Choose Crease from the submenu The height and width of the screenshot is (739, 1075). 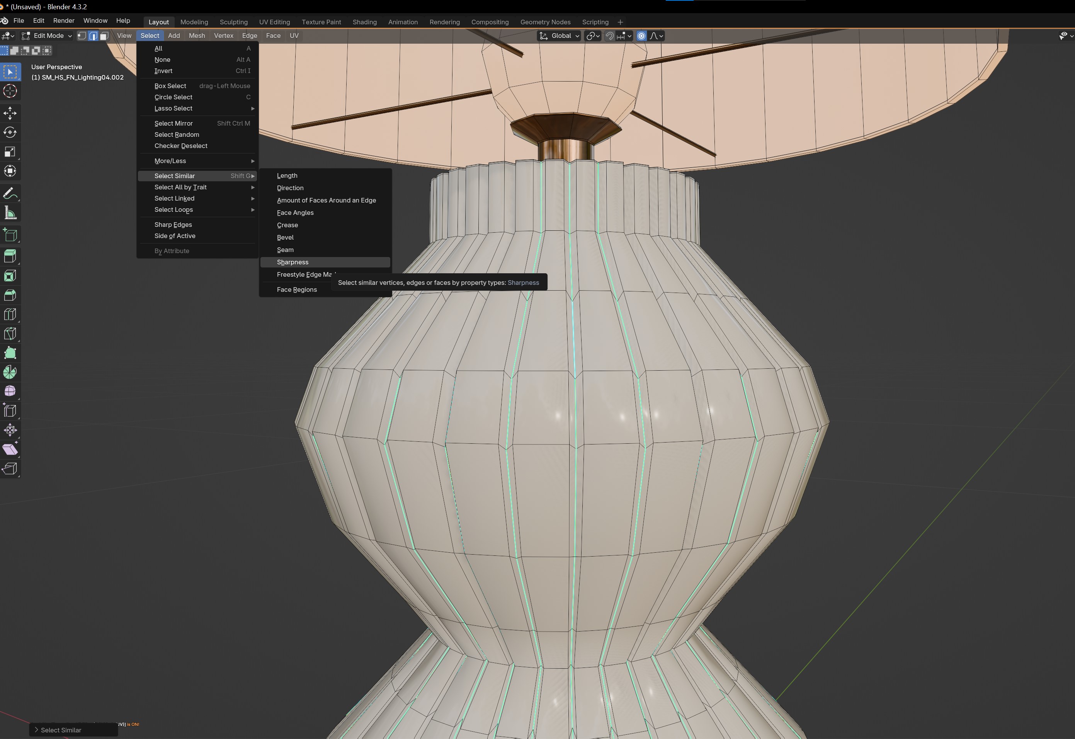[325, 225]
